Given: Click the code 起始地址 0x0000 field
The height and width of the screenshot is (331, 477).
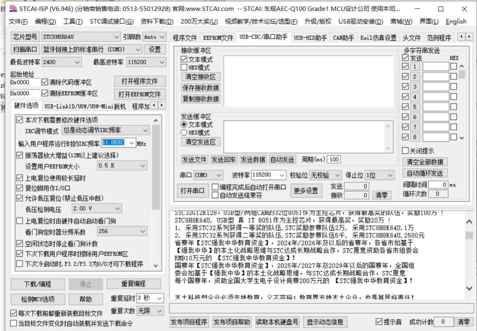Looking at the screenshot, I should click(x=25, y=82).
